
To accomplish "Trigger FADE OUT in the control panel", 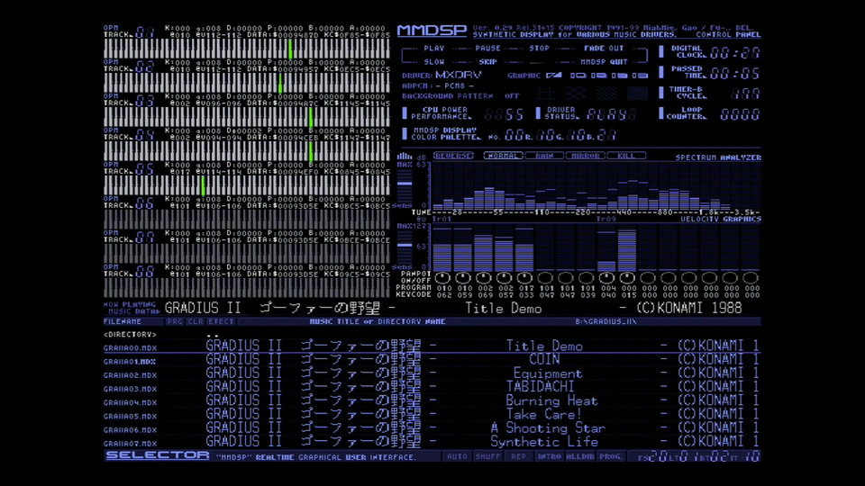I will click(x=604, y=49).
